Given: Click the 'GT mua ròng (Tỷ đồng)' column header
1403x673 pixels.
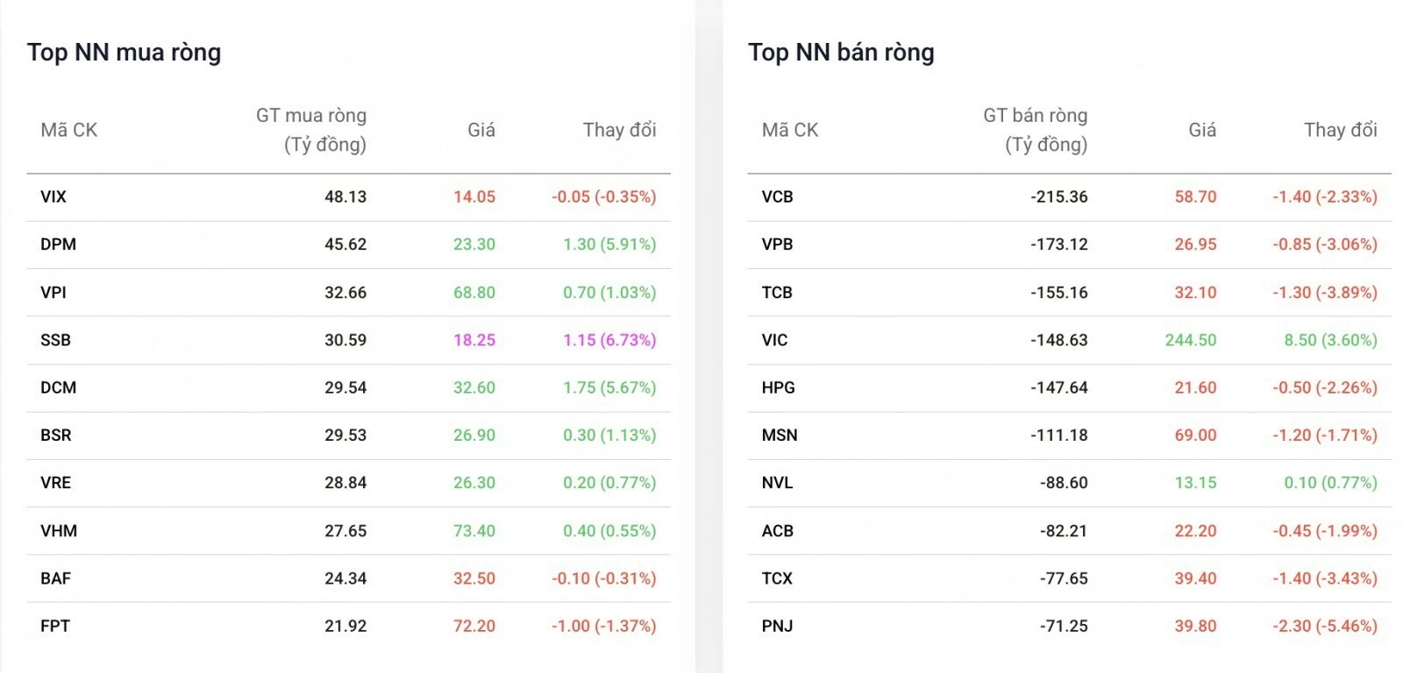Looking at the screenshot, I should [311, 130].
